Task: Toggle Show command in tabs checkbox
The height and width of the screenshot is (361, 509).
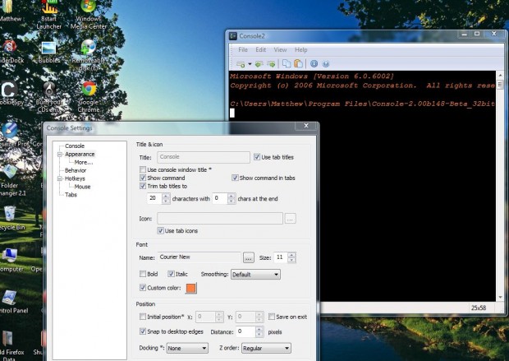Action: (x=235, y=178)
